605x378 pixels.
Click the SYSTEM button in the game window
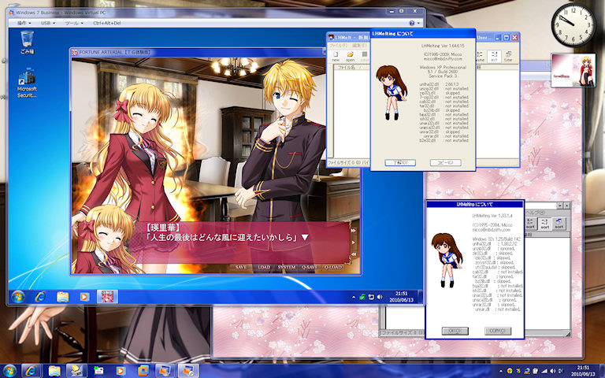pyautogui.click(x=287, y=267)
